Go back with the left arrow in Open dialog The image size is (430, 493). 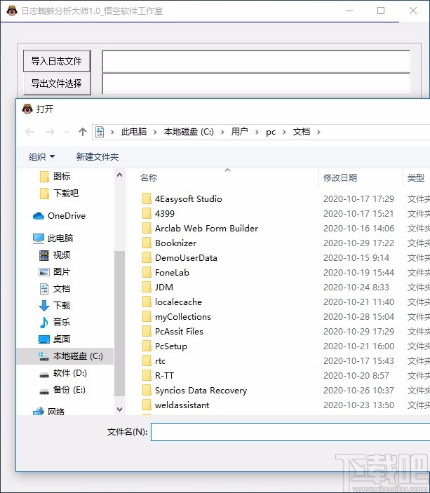coord(29,132)
